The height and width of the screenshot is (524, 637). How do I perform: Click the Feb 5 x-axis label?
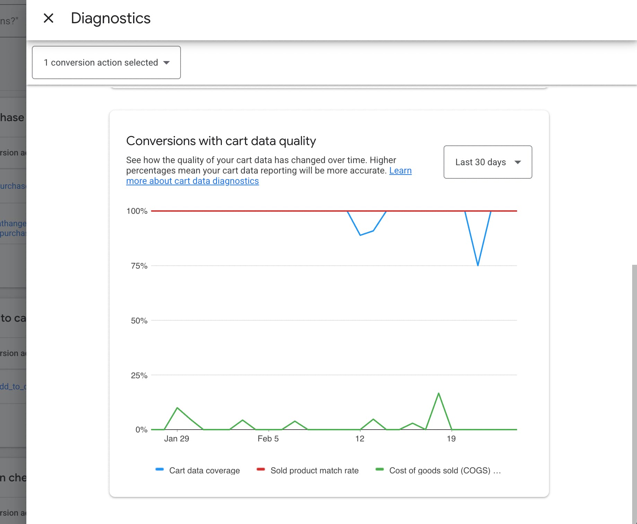point(268,439)
